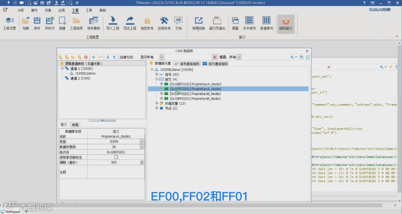Switch to the 报文通信矩阵 tab
This screenshot has height=214, width=402.
pos(215,64)
